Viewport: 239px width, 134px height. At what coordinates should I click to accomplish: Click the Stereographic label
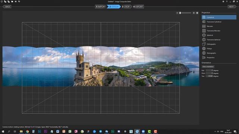211,53
